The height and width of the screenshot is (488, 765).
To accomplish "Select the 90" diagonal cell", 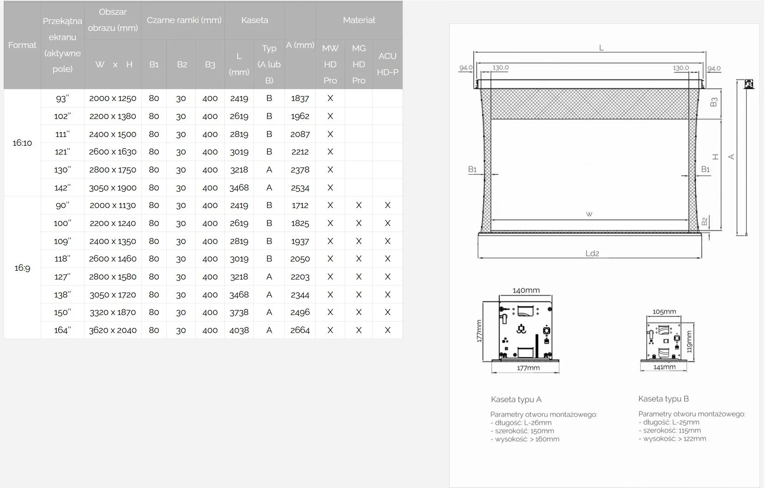I will [x=62, y=205].
